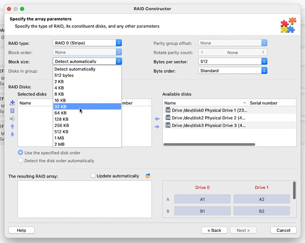
Task: Collapse the Block size dropdown
Action: point(87,61)
